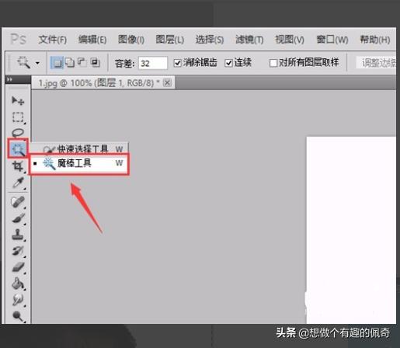Close the 1.jpg document tab
This screenshot has width=400, height=348.
[167, 83]
